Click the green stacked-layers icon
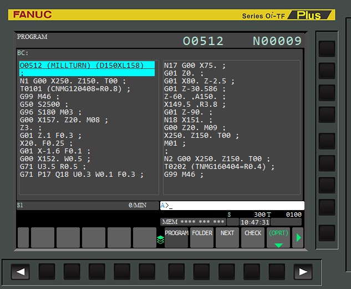 click(x=160, y=239)
